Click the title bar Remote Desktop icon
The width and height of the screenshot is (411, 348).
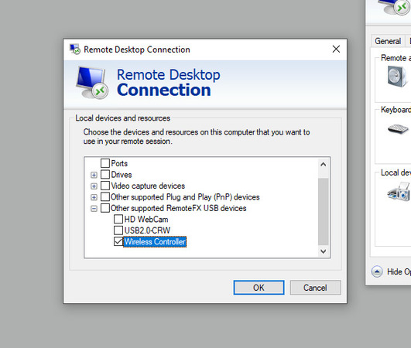click(x=75, y=49)
